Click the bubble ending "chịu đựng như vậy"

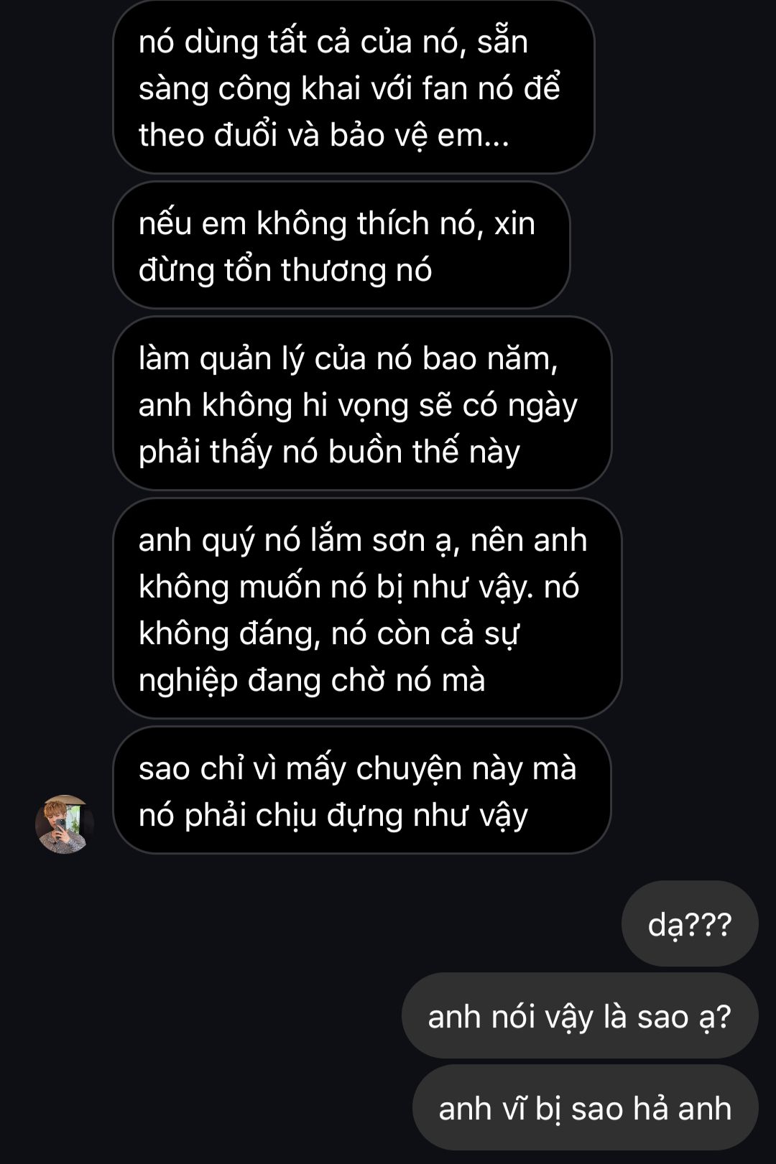click(362, 791)
